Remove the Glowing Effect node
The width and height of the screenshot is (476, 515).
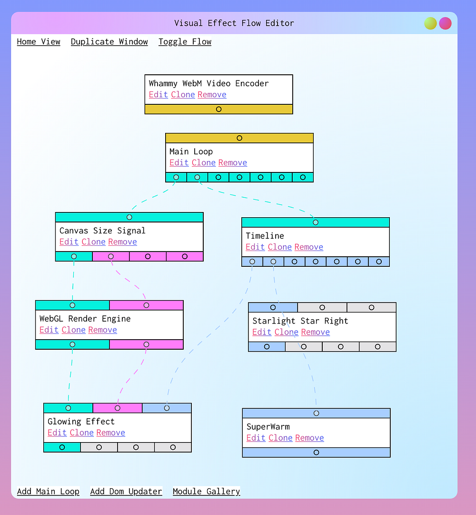110,433
